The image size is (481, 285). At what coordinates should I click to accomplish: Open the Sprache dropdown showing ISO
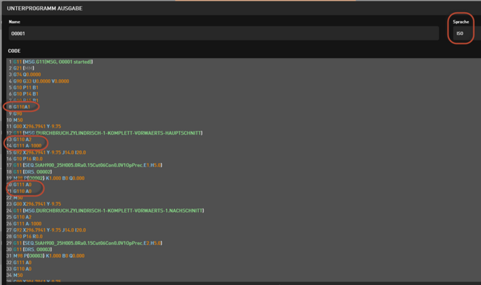[x=461, y=33]
